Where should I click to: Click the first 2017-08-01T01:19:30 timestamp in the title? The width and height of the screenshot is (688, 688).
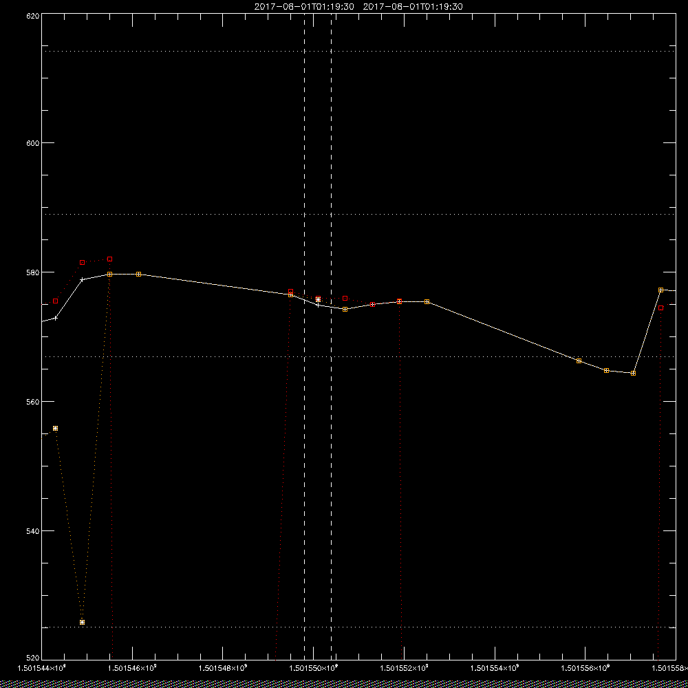[304, 7]
